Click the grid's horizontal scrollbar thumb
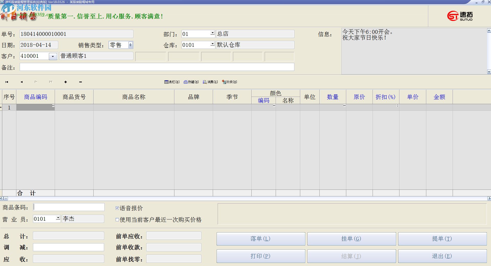 point(6,198)
